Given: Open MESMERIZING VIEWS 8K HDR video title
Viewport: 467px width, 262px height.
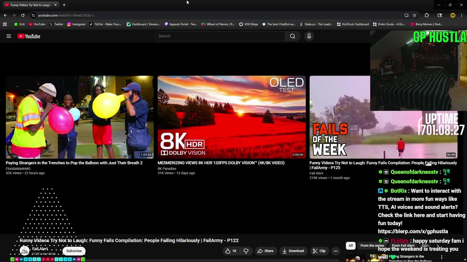Looking at the screenshot, I should click(221, 163).
